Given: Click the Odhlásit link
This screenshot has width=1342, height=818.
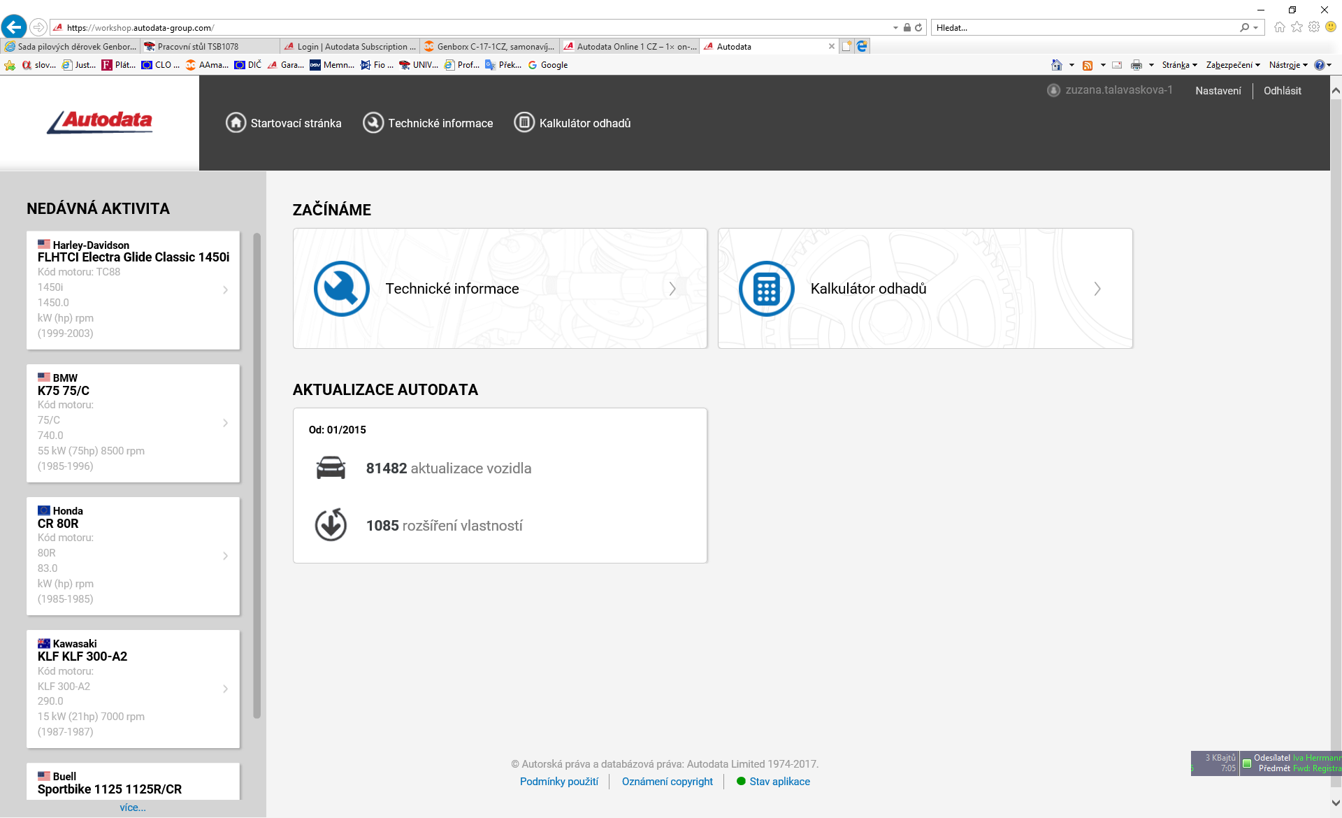Looking at the screenshot, I should [x=1282, y=91].
